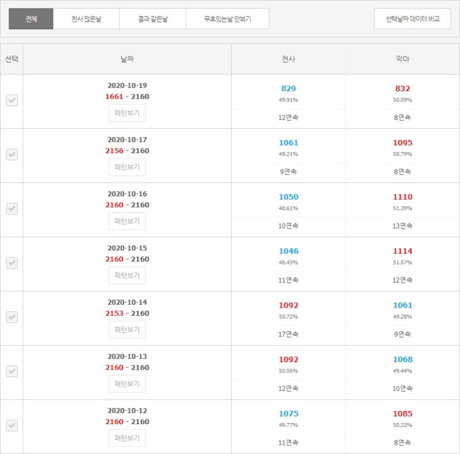Open 패턴보기 for 2020-10-17
This screenshot has height=454, width=460.
[x=127, y=167]
